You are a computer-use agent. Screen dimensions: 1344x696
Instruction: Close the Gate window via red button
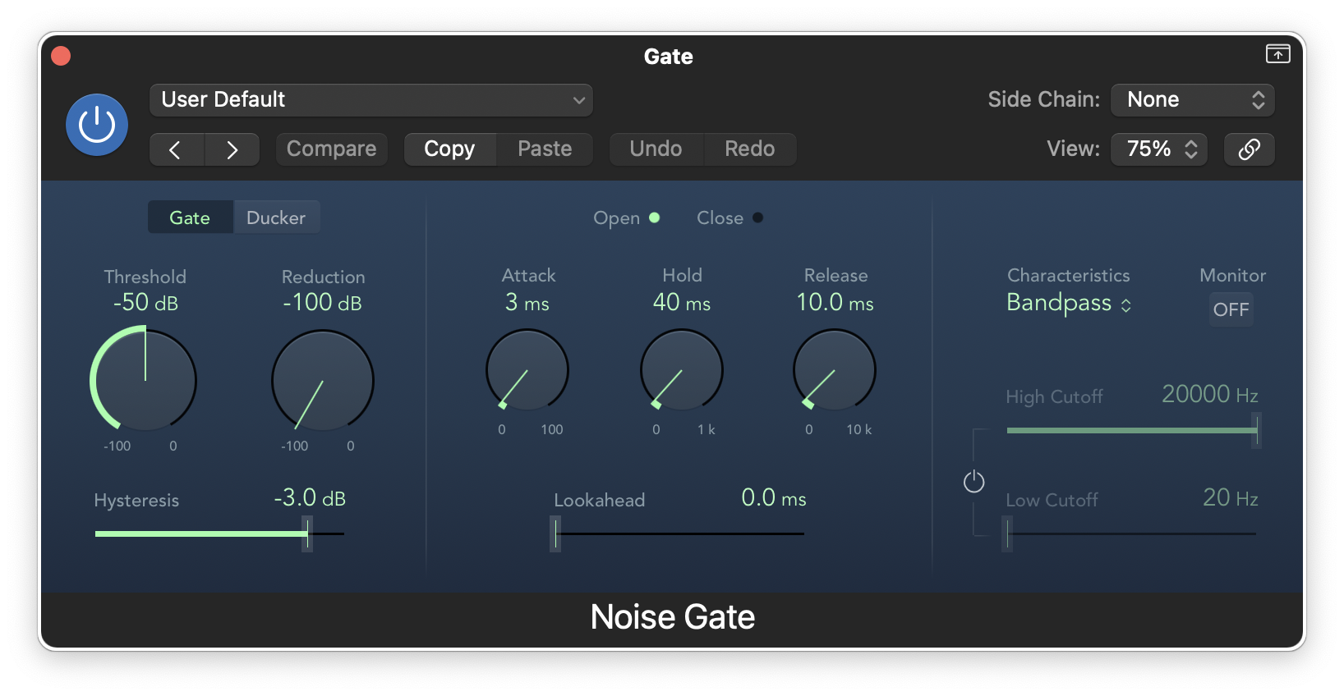(61, 56)
